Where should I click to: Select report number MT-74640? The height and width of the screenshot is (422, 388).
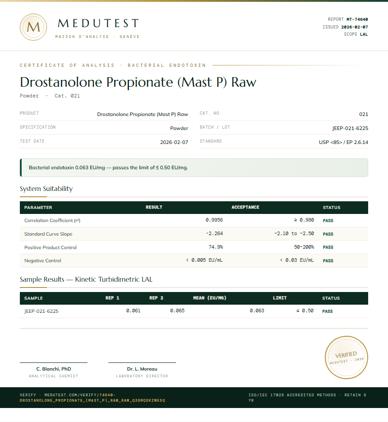tap(357, 19)
